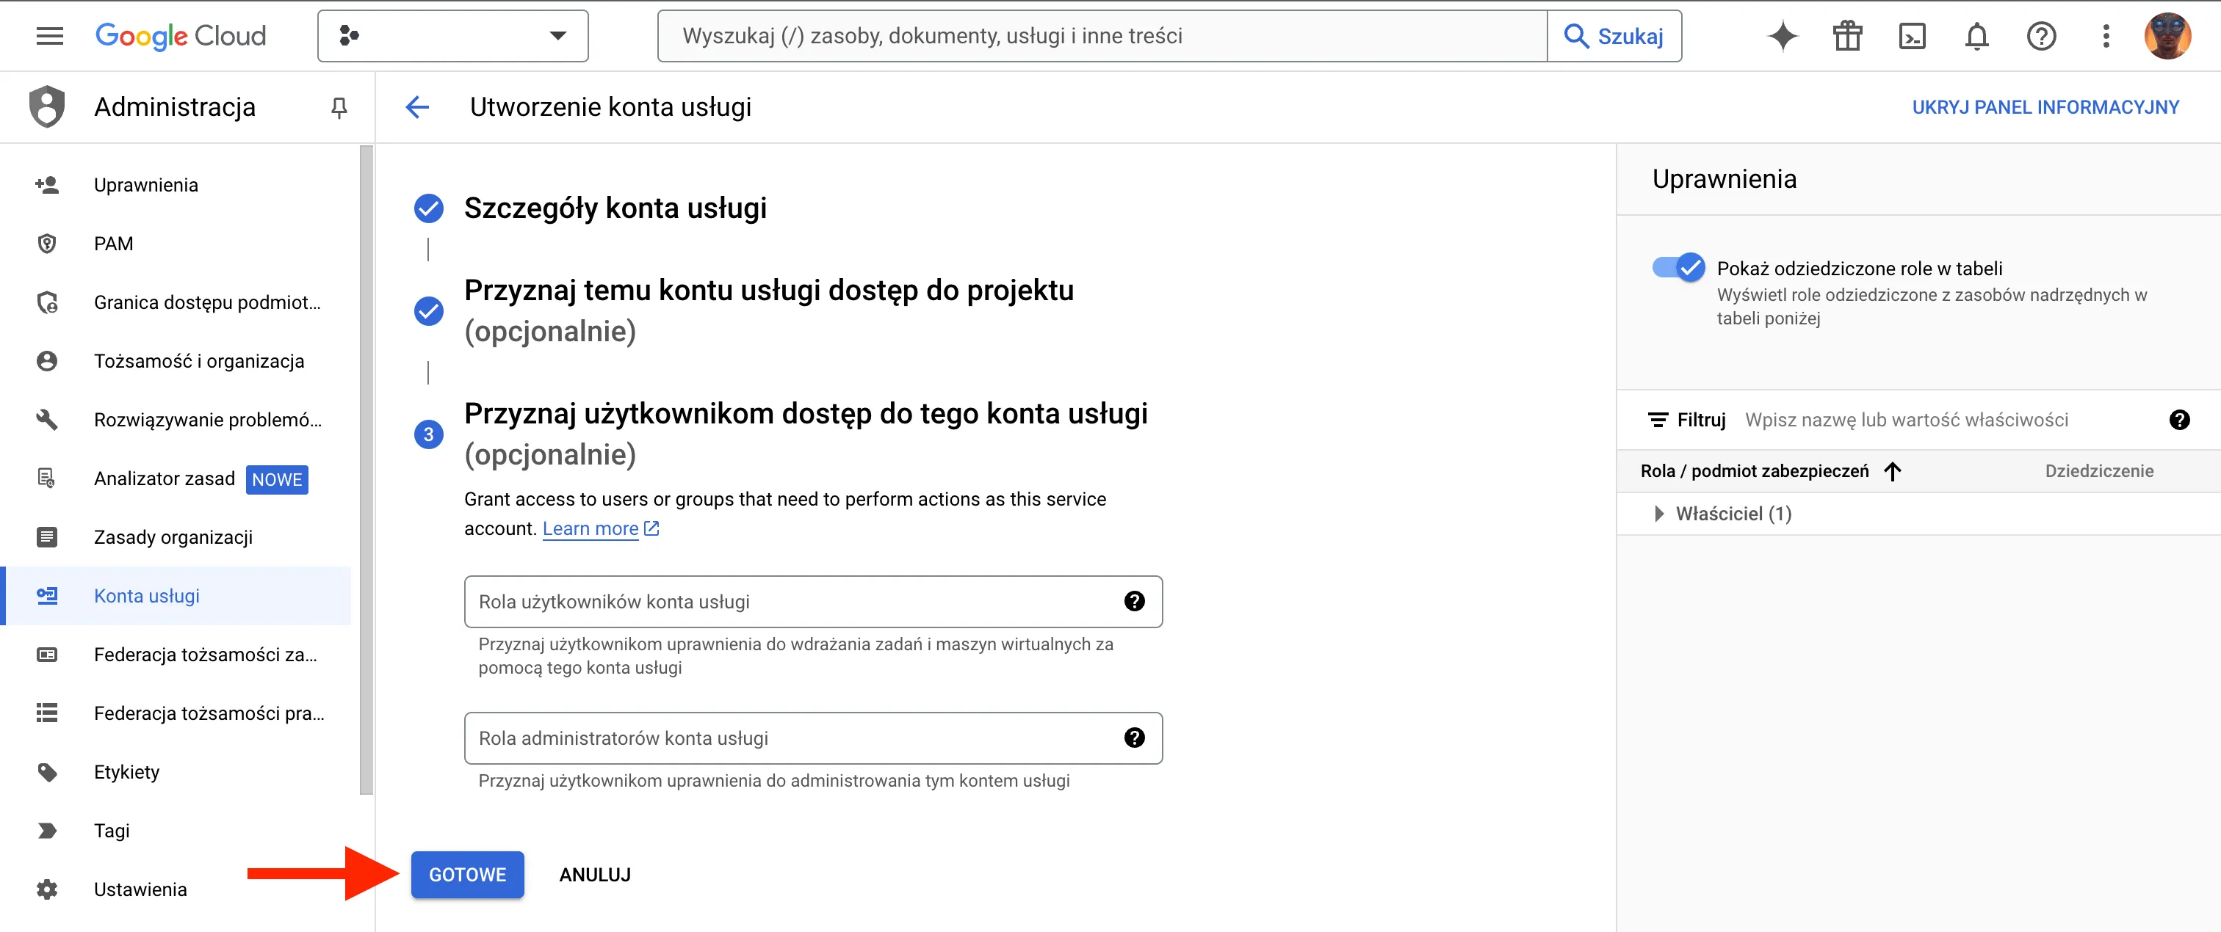Show help for Rola użytkowników field
Image resolution: width=2221 pixels, height=932 pixels.
pyautogui.click(x=1134, y=601)
